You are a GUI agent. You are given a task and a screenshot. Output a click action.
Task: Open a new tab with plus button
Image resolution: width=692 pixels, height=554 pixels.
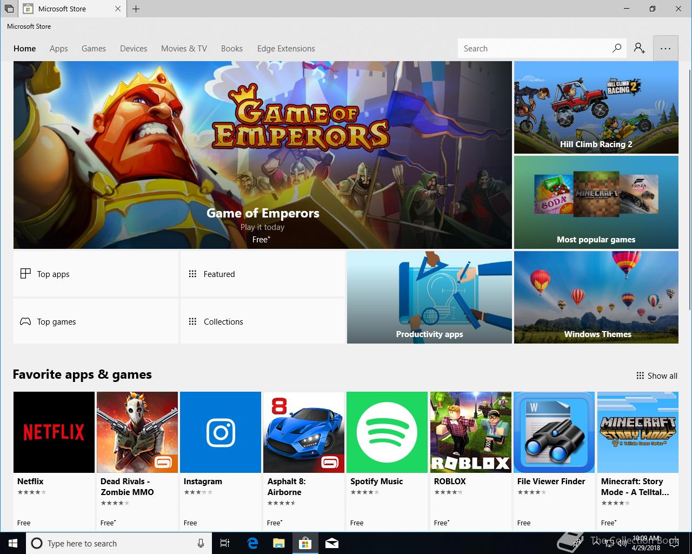pyautogui.click(x=136, y=9)
